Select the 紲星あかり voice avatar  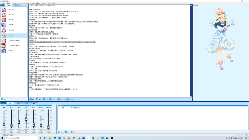pos(4,15)
